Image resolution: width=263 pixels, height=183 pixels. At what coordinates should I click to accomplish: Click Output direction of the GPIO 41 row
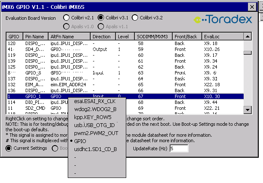point(100,49)
